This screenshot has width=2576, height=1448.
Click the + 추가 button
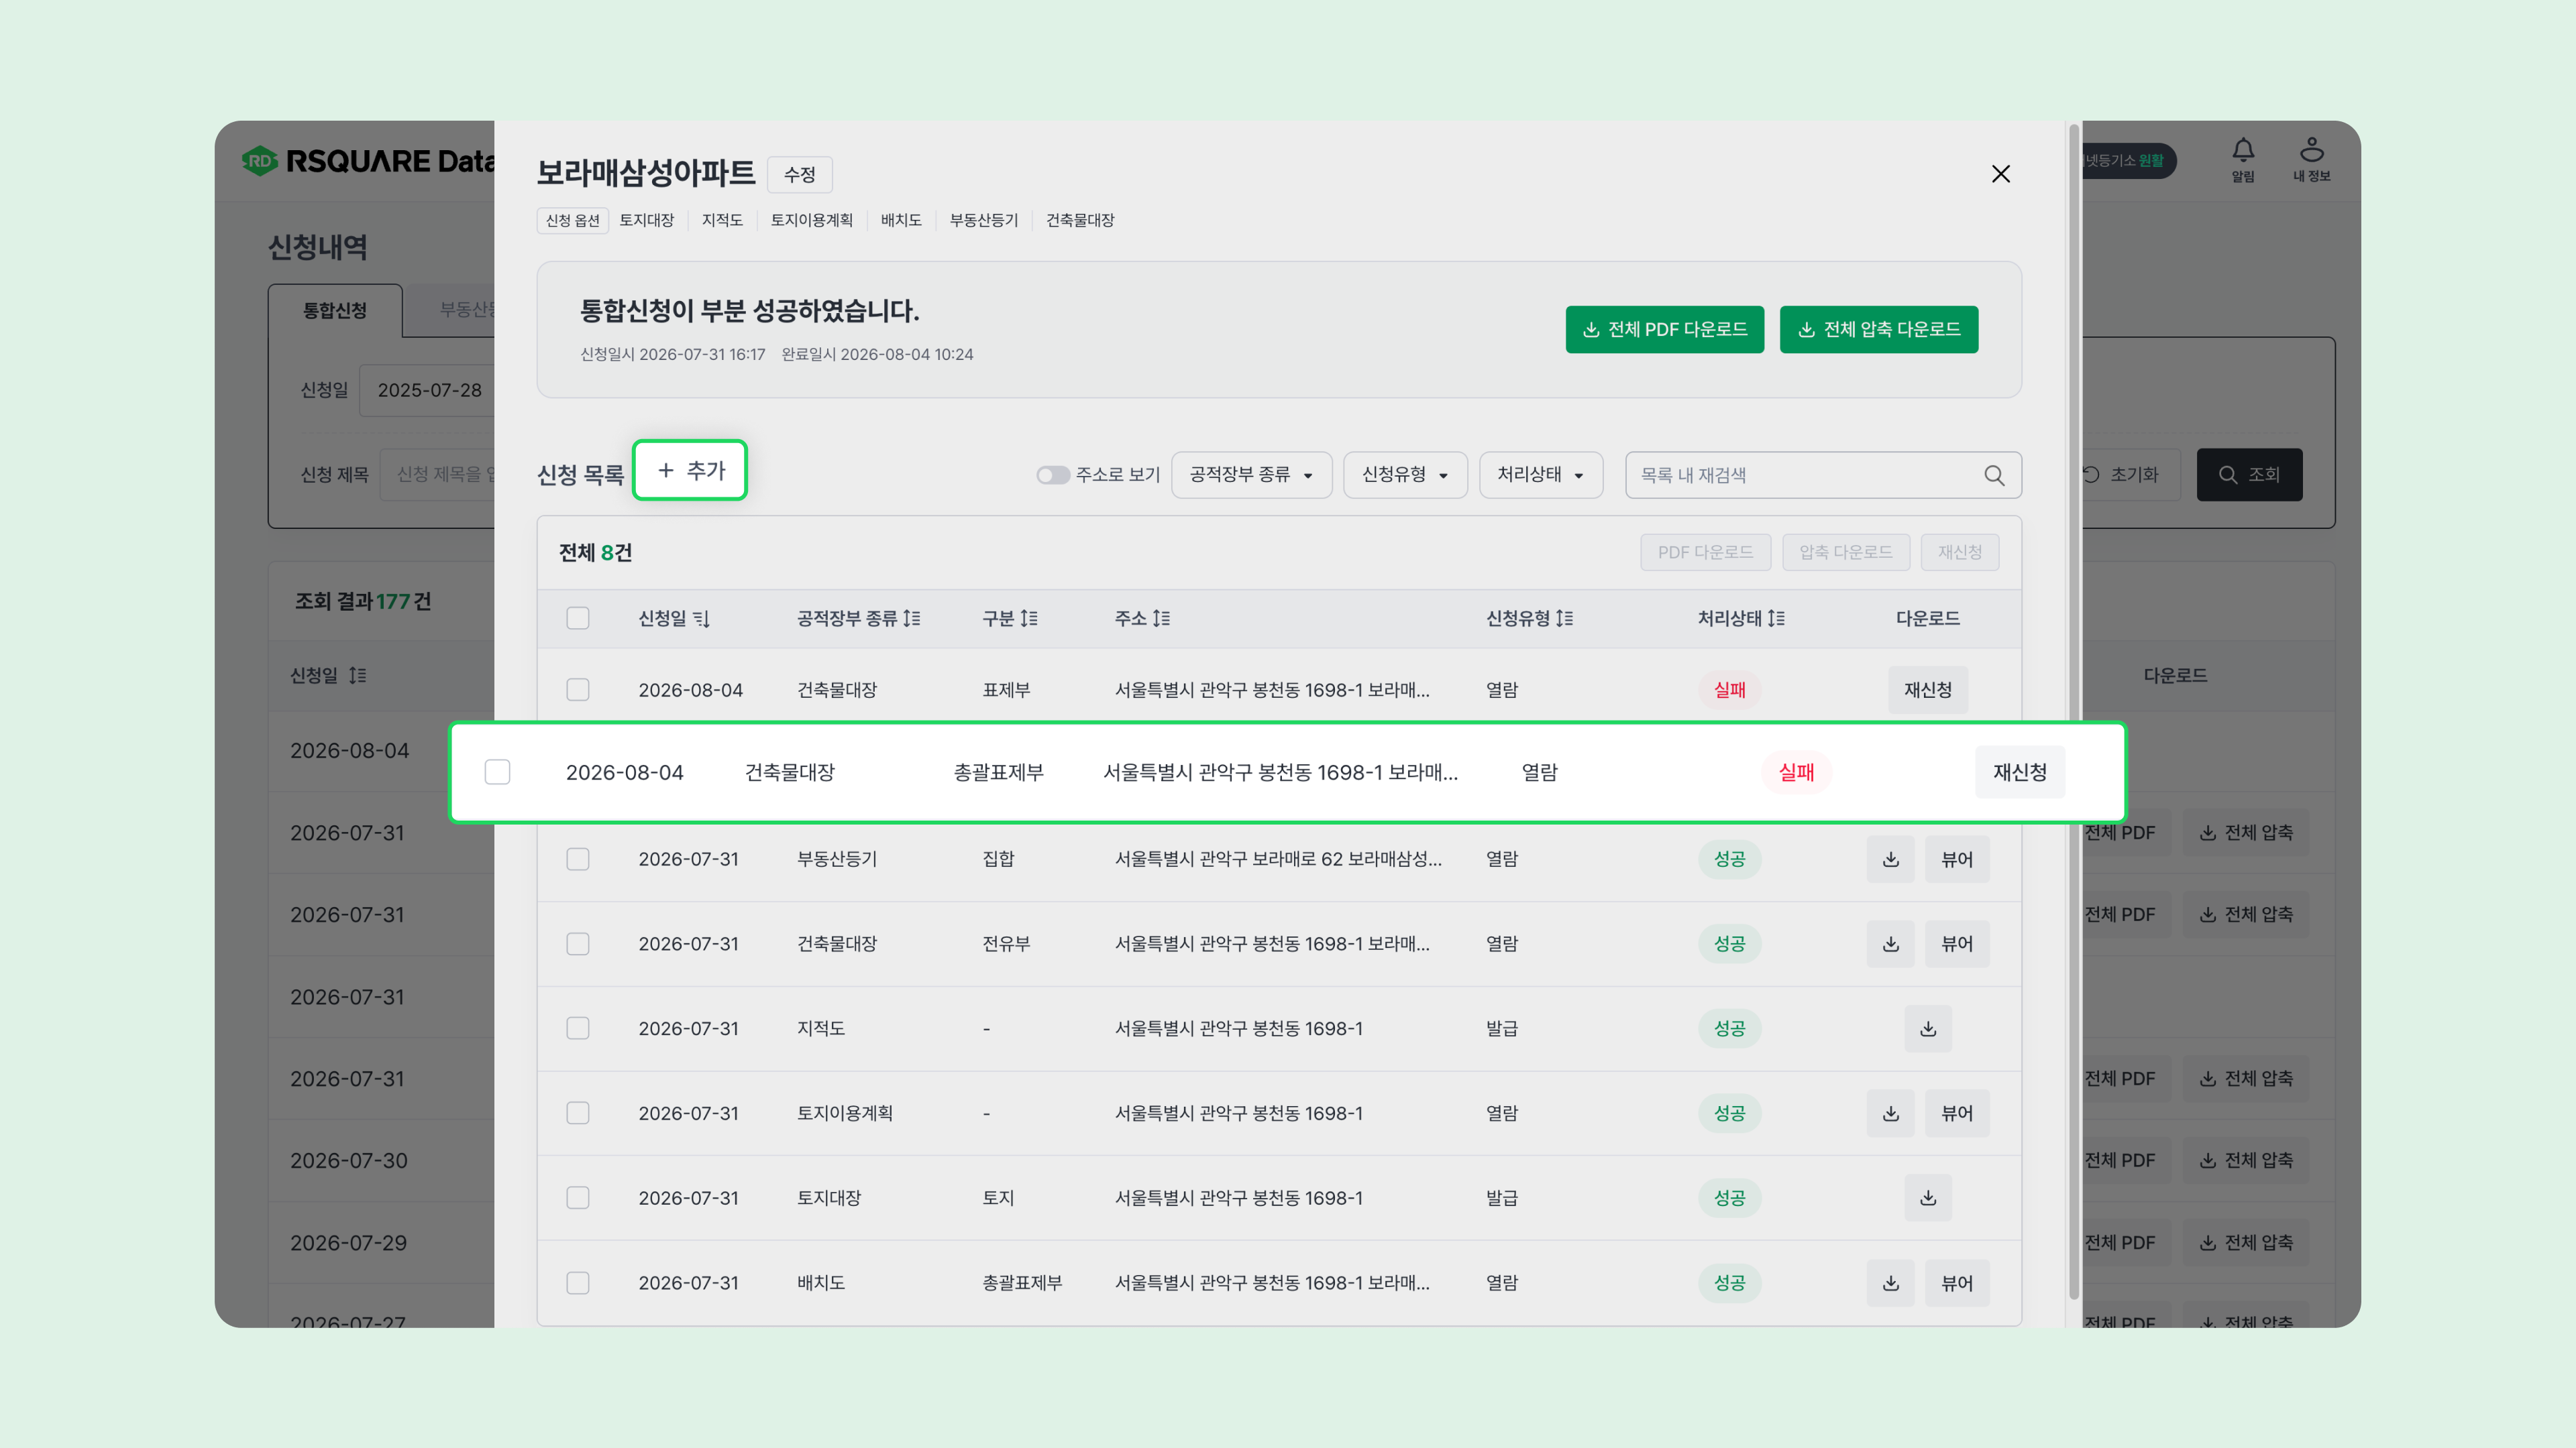690,471
